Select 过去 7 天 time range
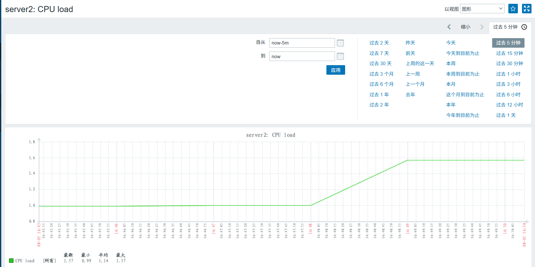 pyautogui.click(x=379, y=53)
